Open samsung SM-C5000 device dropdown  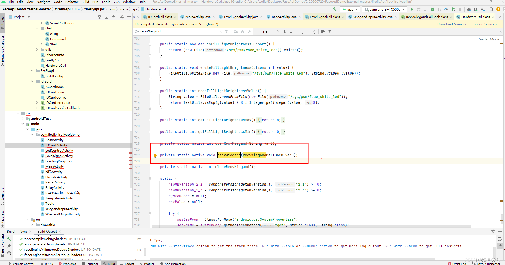[385, 9]
